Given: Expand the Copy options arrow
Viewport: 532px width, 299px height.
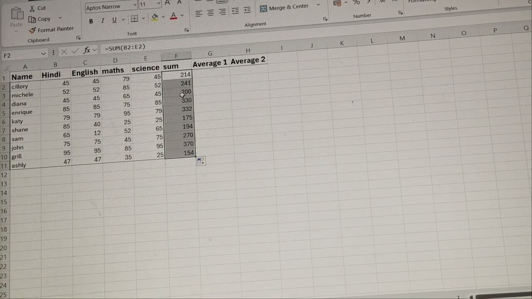Looking at the screenshot, I should pyautogui.click(x=60, y=18).
